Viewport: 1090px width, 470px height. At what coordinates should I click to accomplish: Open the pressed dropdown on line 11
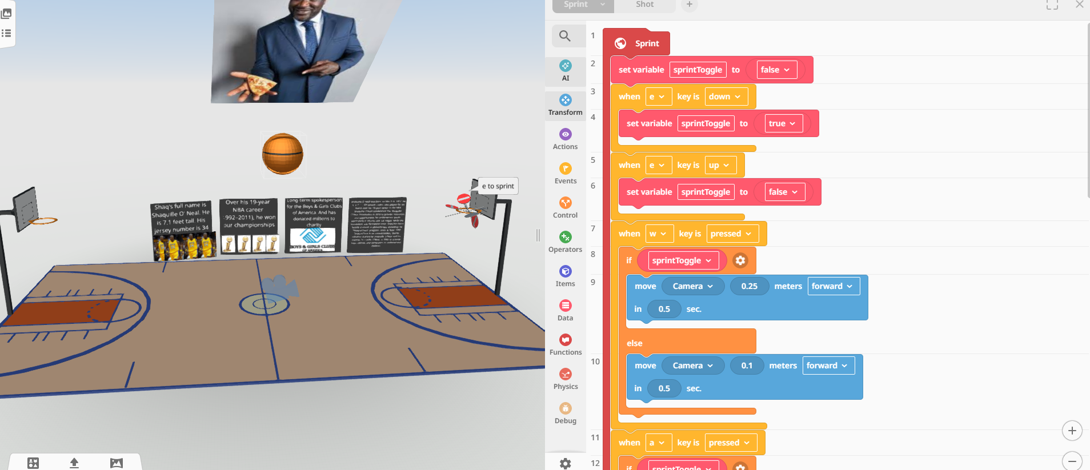point(730,443)
